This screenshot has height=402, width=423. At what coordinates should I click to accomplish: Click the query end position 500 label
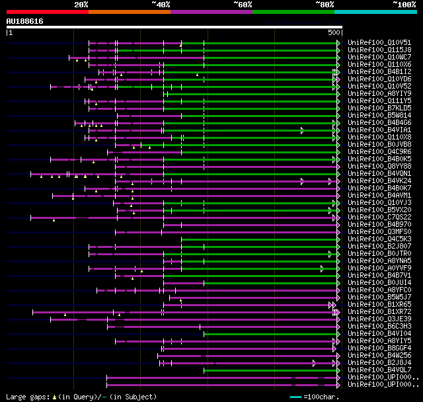(x=334, y=32)
